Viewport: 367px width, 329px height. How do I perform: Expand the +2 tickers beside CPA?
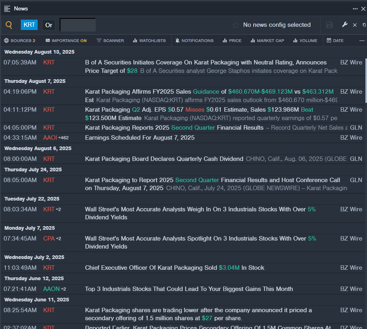point(58,239)
